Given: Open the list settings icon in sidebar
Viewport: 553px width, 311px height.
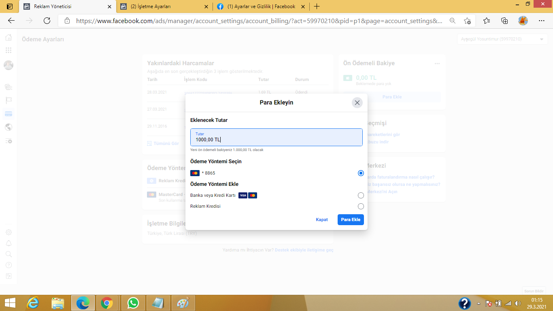Looking at the screenshot, I should (x=9, y=141).
